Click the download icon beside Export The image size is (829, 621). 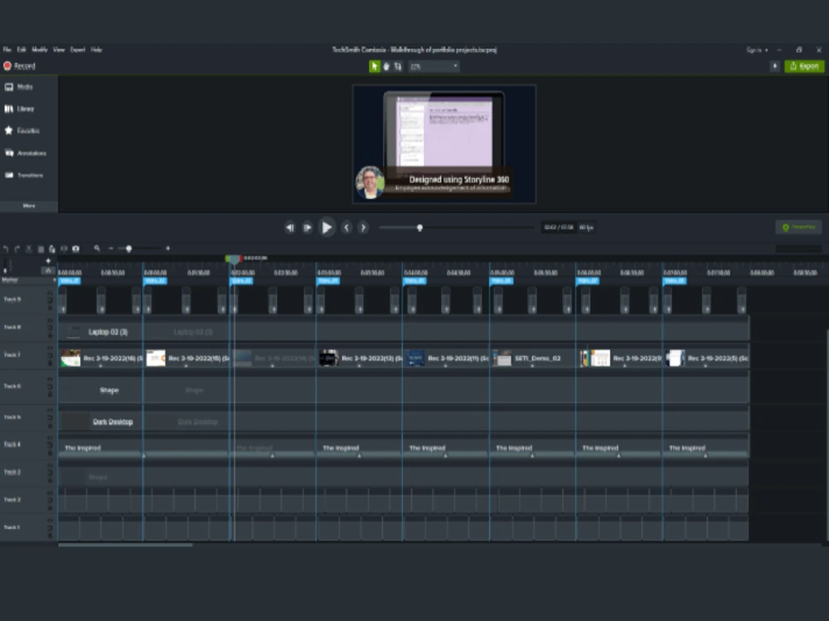[x=774, y=66]
